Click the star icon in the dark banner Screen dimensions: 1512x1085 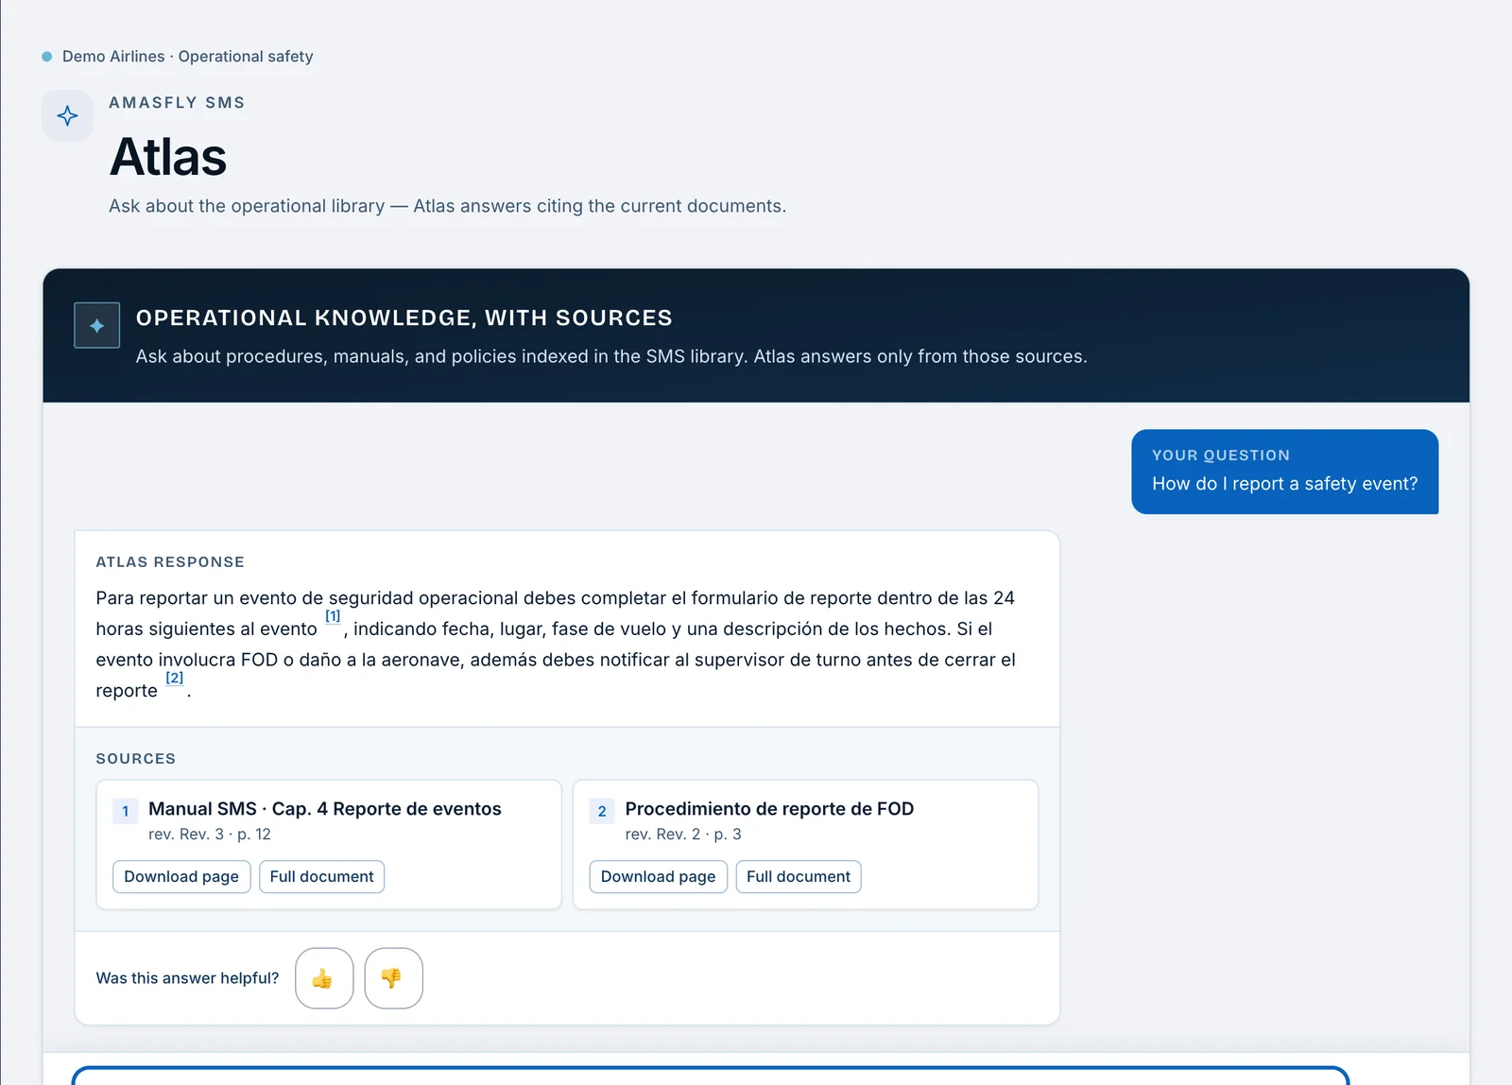pos(97,325)
